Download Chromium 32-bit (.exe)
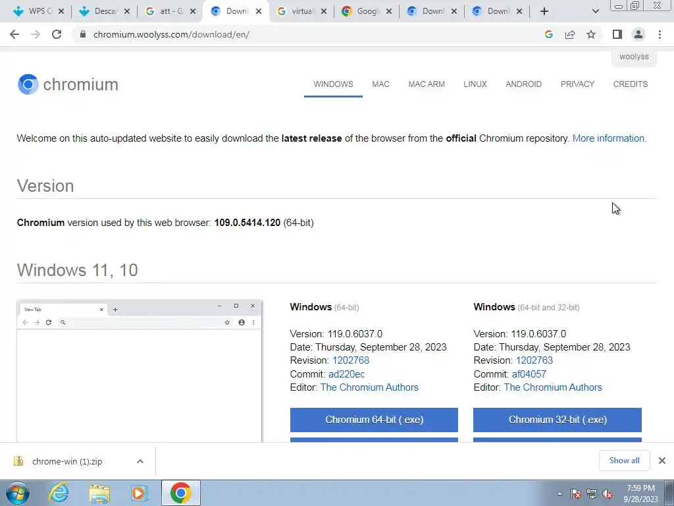 pos(557,420)
